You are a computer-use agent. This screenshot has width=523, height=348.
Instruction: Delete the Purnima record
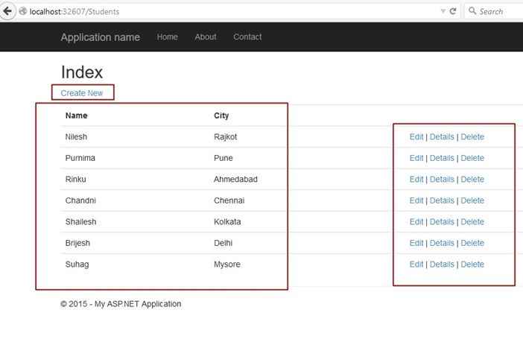pyautogui.click(x=472, y=158)
